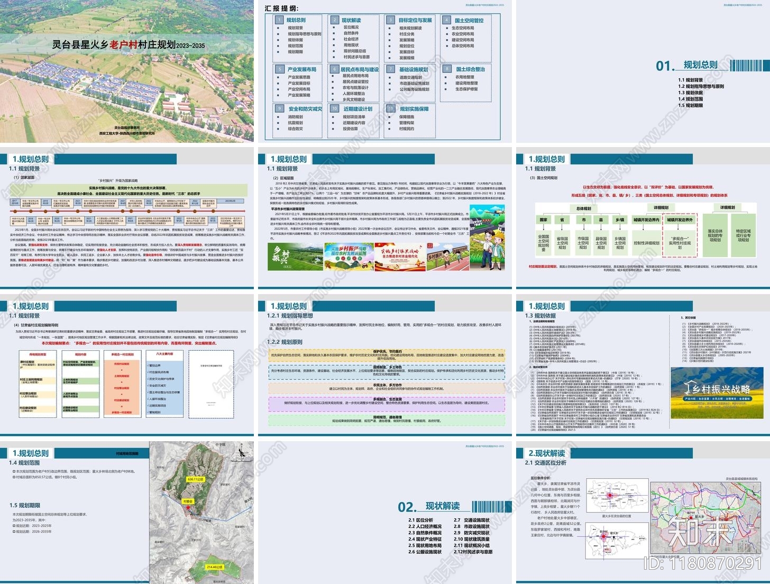The width and height of the screenshot is (770, 584).
Task: Click the 国家 box in planning hierarchy
Action: click(x=544, y=220)
